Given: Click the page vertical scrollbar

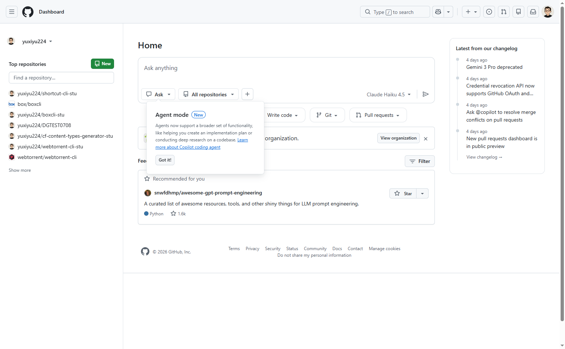Looking at the screenshot, I should [562, 163].
